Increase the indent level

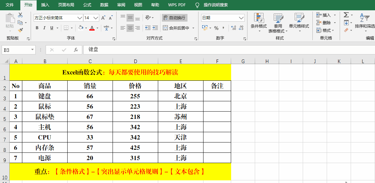[x=155, y=28]
